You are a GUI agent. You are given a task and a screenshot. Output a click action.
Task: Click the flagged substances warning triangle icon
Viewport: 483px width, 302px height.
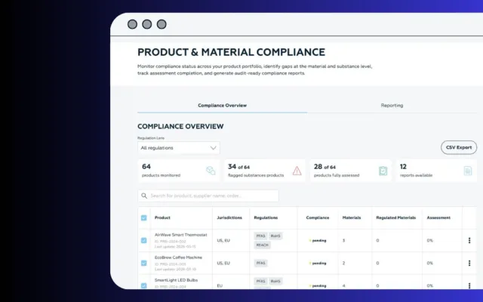(297, 171)
